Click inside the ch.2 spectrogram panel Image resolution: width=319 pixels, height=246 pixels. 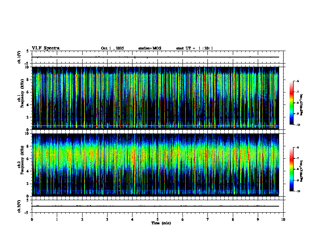coord(155,165)
